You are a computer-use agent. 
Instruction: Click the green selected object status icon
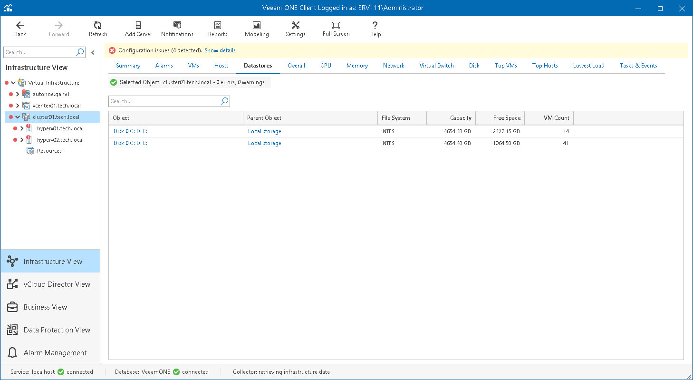pyautogui.click(x=114, y=82)
